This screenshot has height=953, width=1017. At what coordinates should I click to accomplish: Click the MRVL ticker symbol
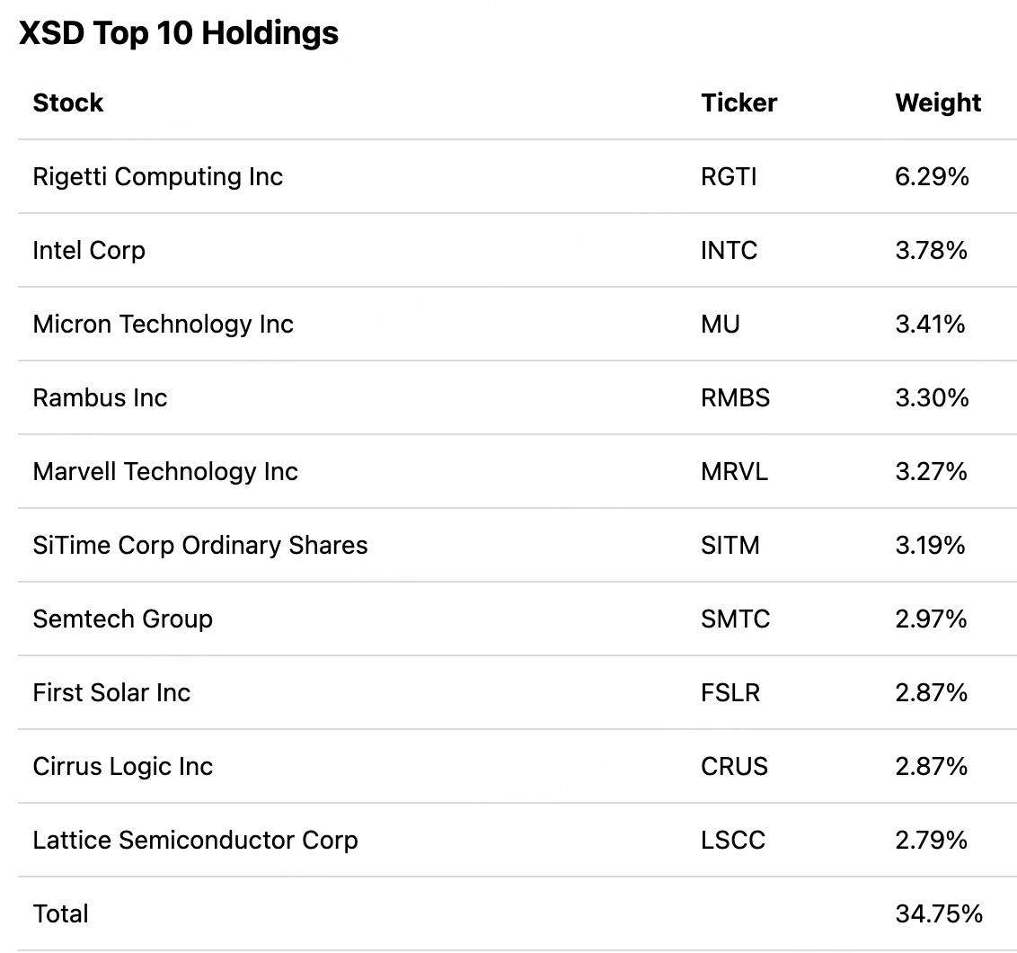click(734, 471)
